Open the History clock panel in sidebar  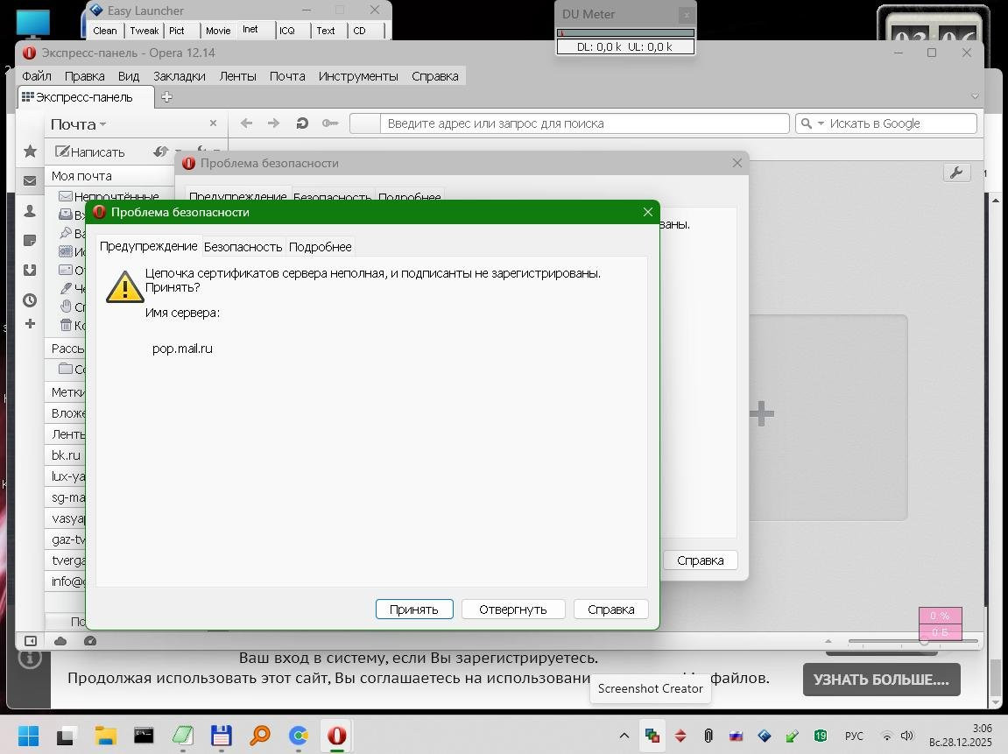click(x=31, y=299)
